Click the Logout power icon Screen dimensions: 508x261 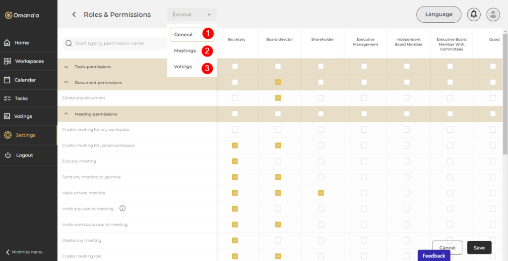click(7, 155)
